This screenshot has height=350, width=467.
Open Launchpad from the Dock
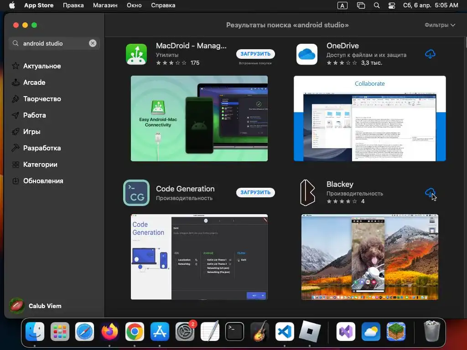pos(60,331)
